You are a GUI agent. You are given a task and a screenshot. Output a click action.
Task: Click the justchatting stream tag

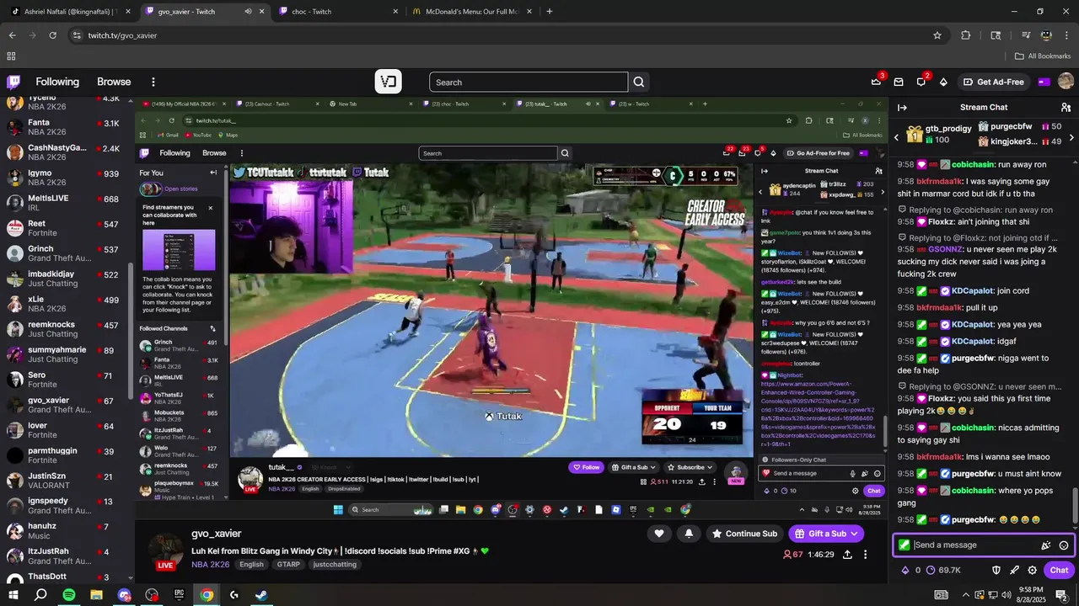coord(335,565)
